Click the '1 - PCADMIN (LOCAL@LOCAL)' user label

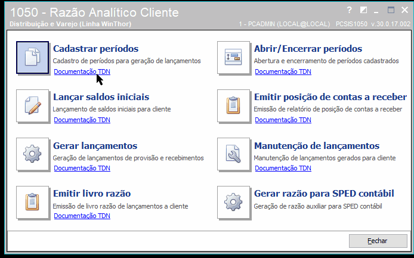pos(285,24)
